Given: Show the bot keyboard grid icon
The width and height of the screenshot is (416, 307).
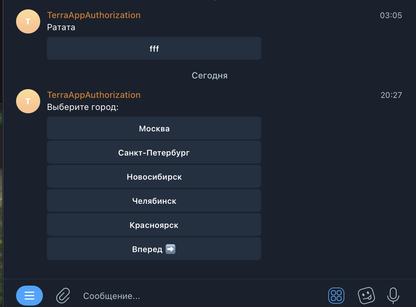Looking at the screenshot, I should (x=336, y=296).
